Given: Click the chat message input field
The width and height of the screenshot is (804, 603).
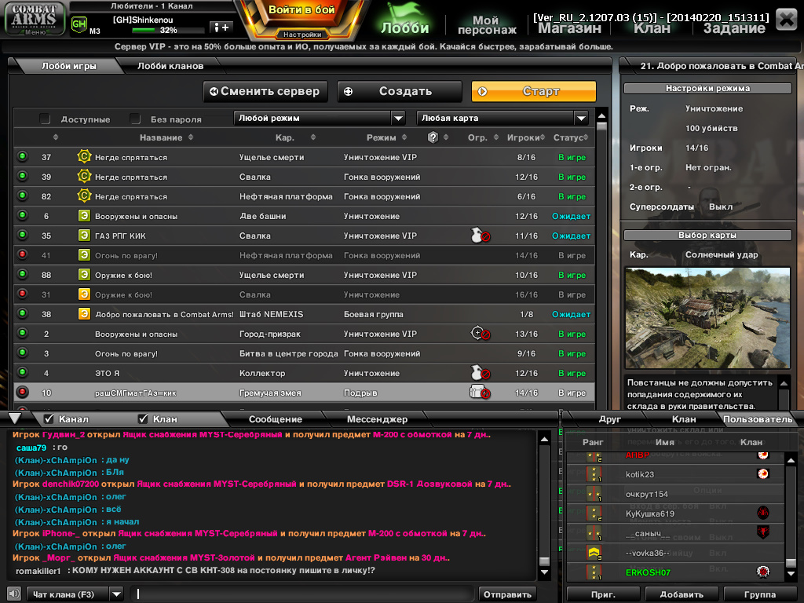Looking at the screenshot, I should click(x=302, y=594).
